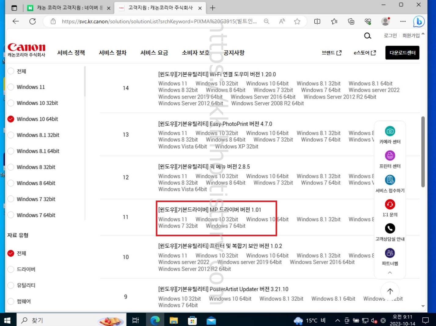Viewport: 436px width, 326px height.
Task: Select Windows 8 32bit radio option
Action: point(11,167)
